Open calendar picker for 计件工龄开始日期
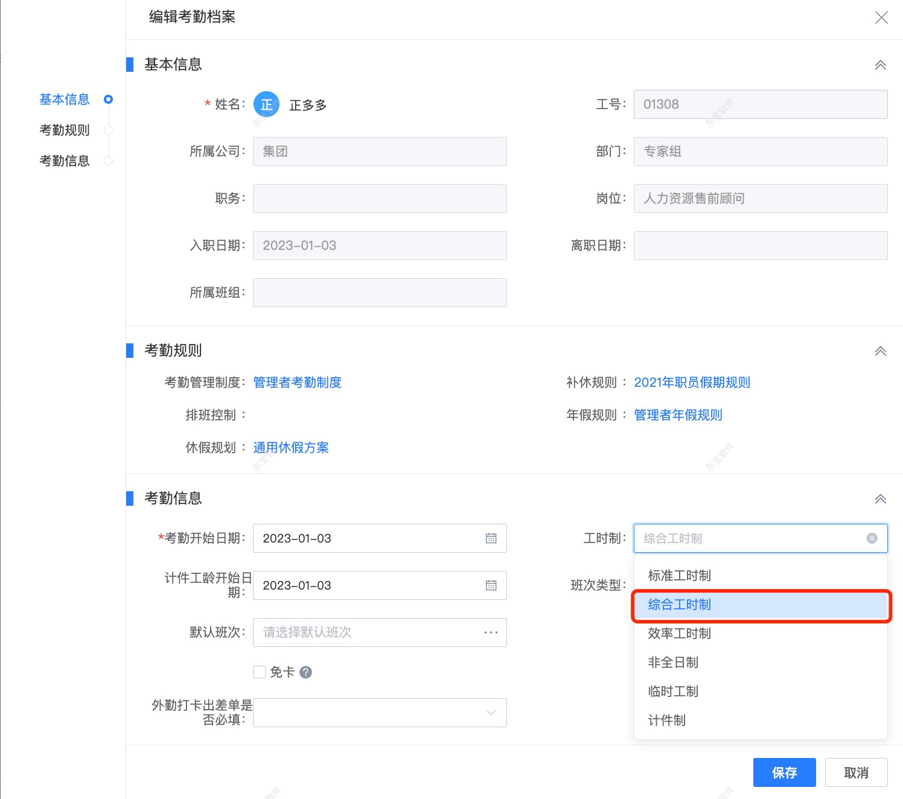 click(x=491, y=585)
